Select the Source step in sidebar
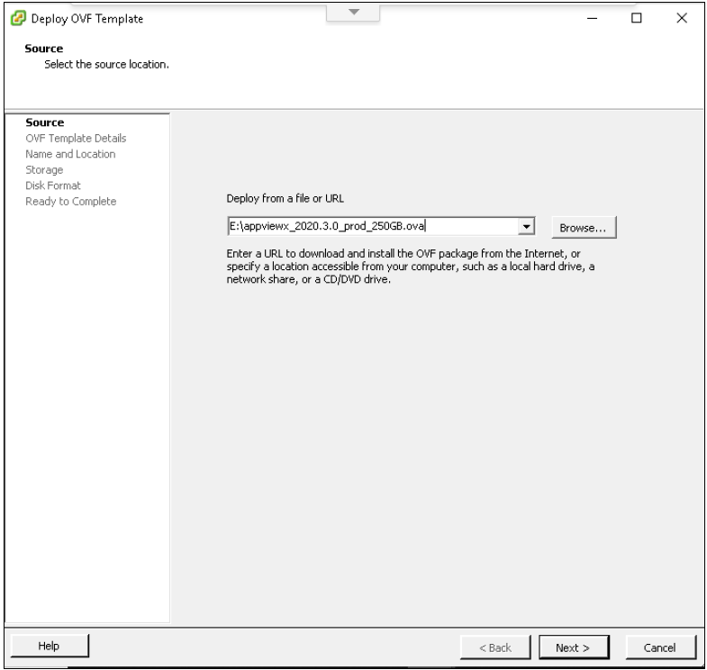Image resolution: width=707 pixels, height=670 pixels. click(45, 122)
